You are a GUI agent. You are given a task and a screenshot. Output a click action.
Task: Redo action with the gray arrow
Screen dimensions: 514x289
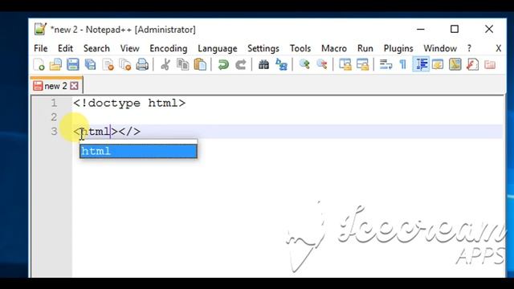(x=241, y=64)
